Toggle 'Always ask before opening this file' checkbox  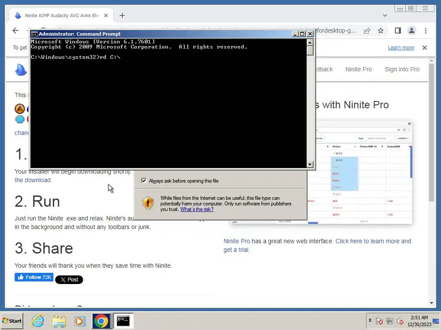[x=144, y=181]
